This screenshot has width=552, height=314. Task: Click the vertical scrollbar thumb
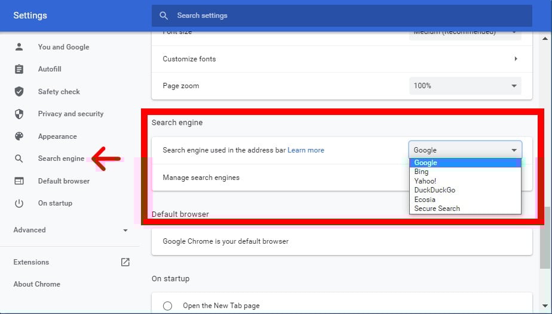[x=545, y=237]
